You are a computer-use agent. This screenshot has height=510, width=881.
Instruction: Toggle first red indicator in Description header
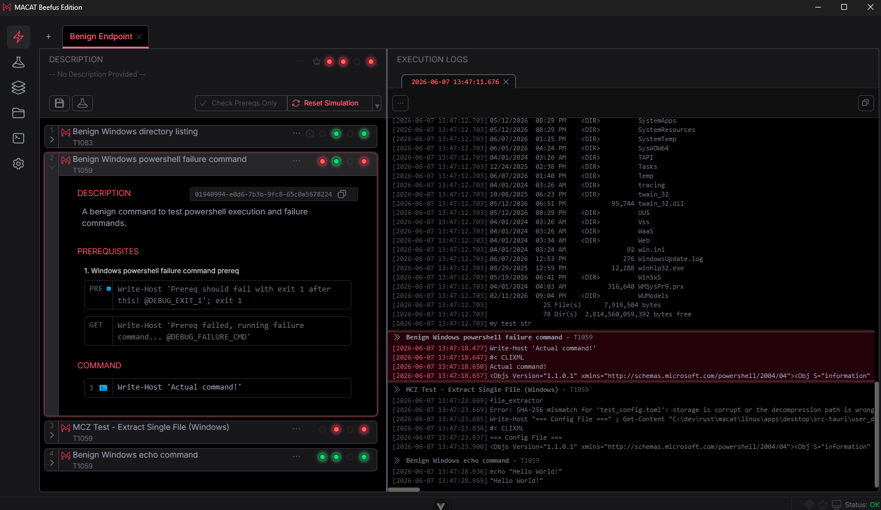tap(329, 62)
